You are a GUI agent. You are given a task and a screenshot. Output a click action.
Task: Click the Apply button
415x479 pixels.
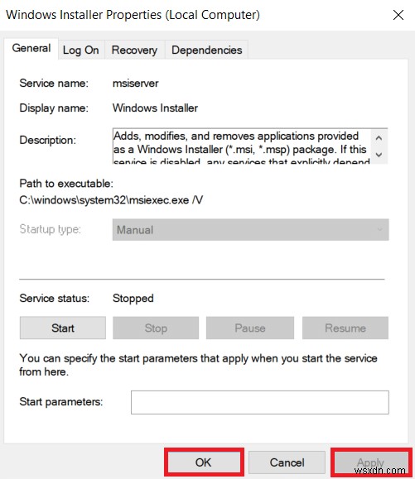(370, 462)
